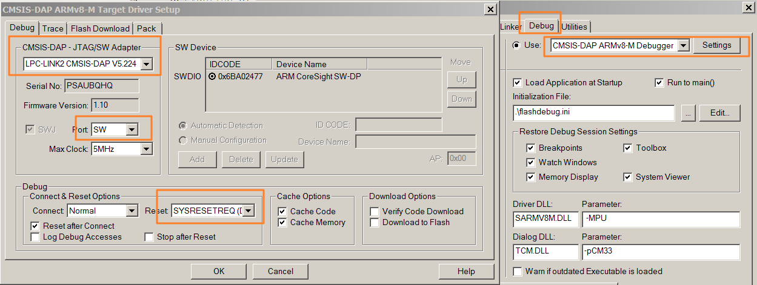Image resolution: width=757 pixels, height=285 pixels.
Task: Click the Settings button next to debugger
Action: [716, 45]
